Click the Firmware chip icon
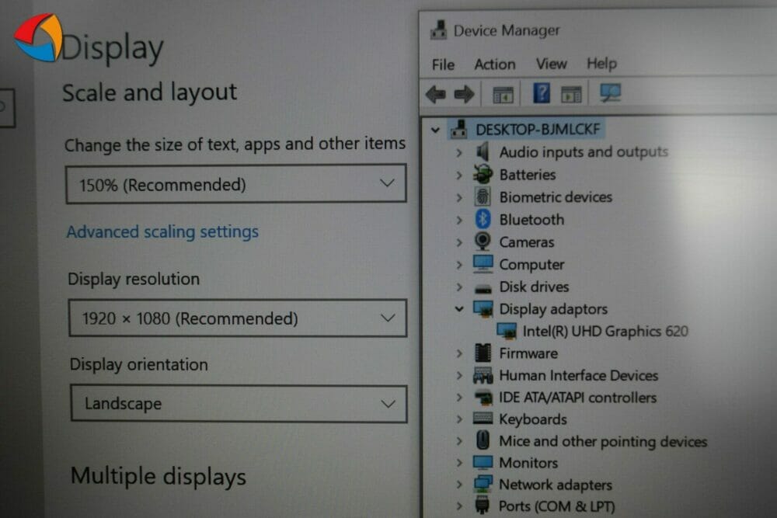Viewport: 777px width, 518px height. pyautogui.click(x=483, y=353)
